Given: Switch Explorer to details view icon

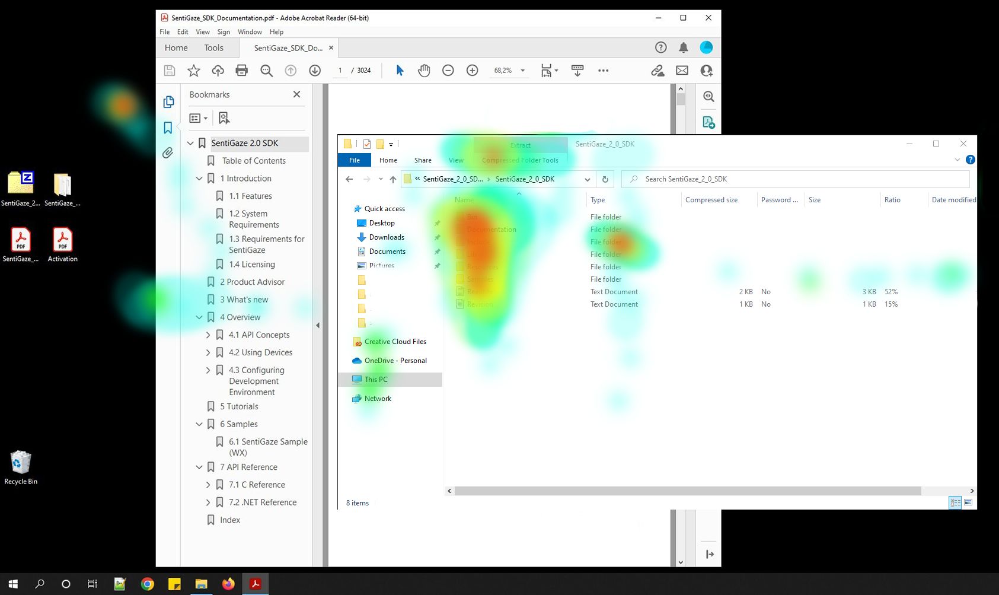Looking at the screenshot, I should 955,502.
